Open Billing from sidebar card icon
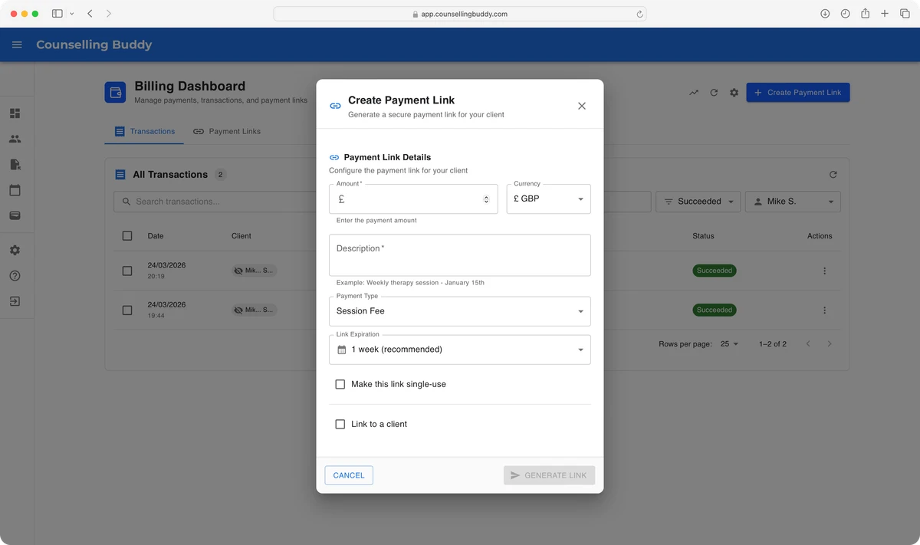This screenshot has height=545, width=920. point(15,216)
